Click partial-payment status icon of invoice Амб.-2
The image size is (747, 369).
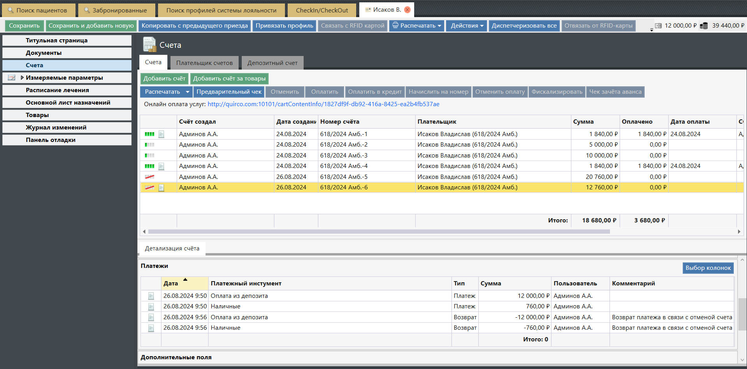pos(149,145)
